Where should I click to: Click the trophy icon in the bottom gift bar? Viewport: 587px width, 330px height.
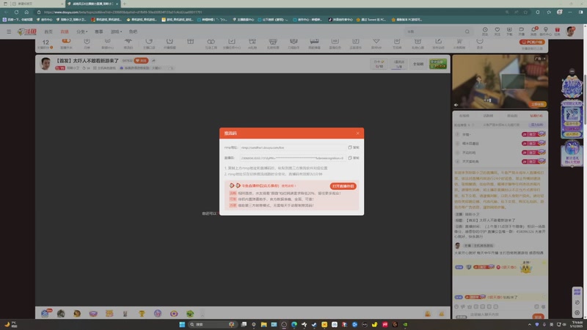pyautogui.click(x=142, y=314)
